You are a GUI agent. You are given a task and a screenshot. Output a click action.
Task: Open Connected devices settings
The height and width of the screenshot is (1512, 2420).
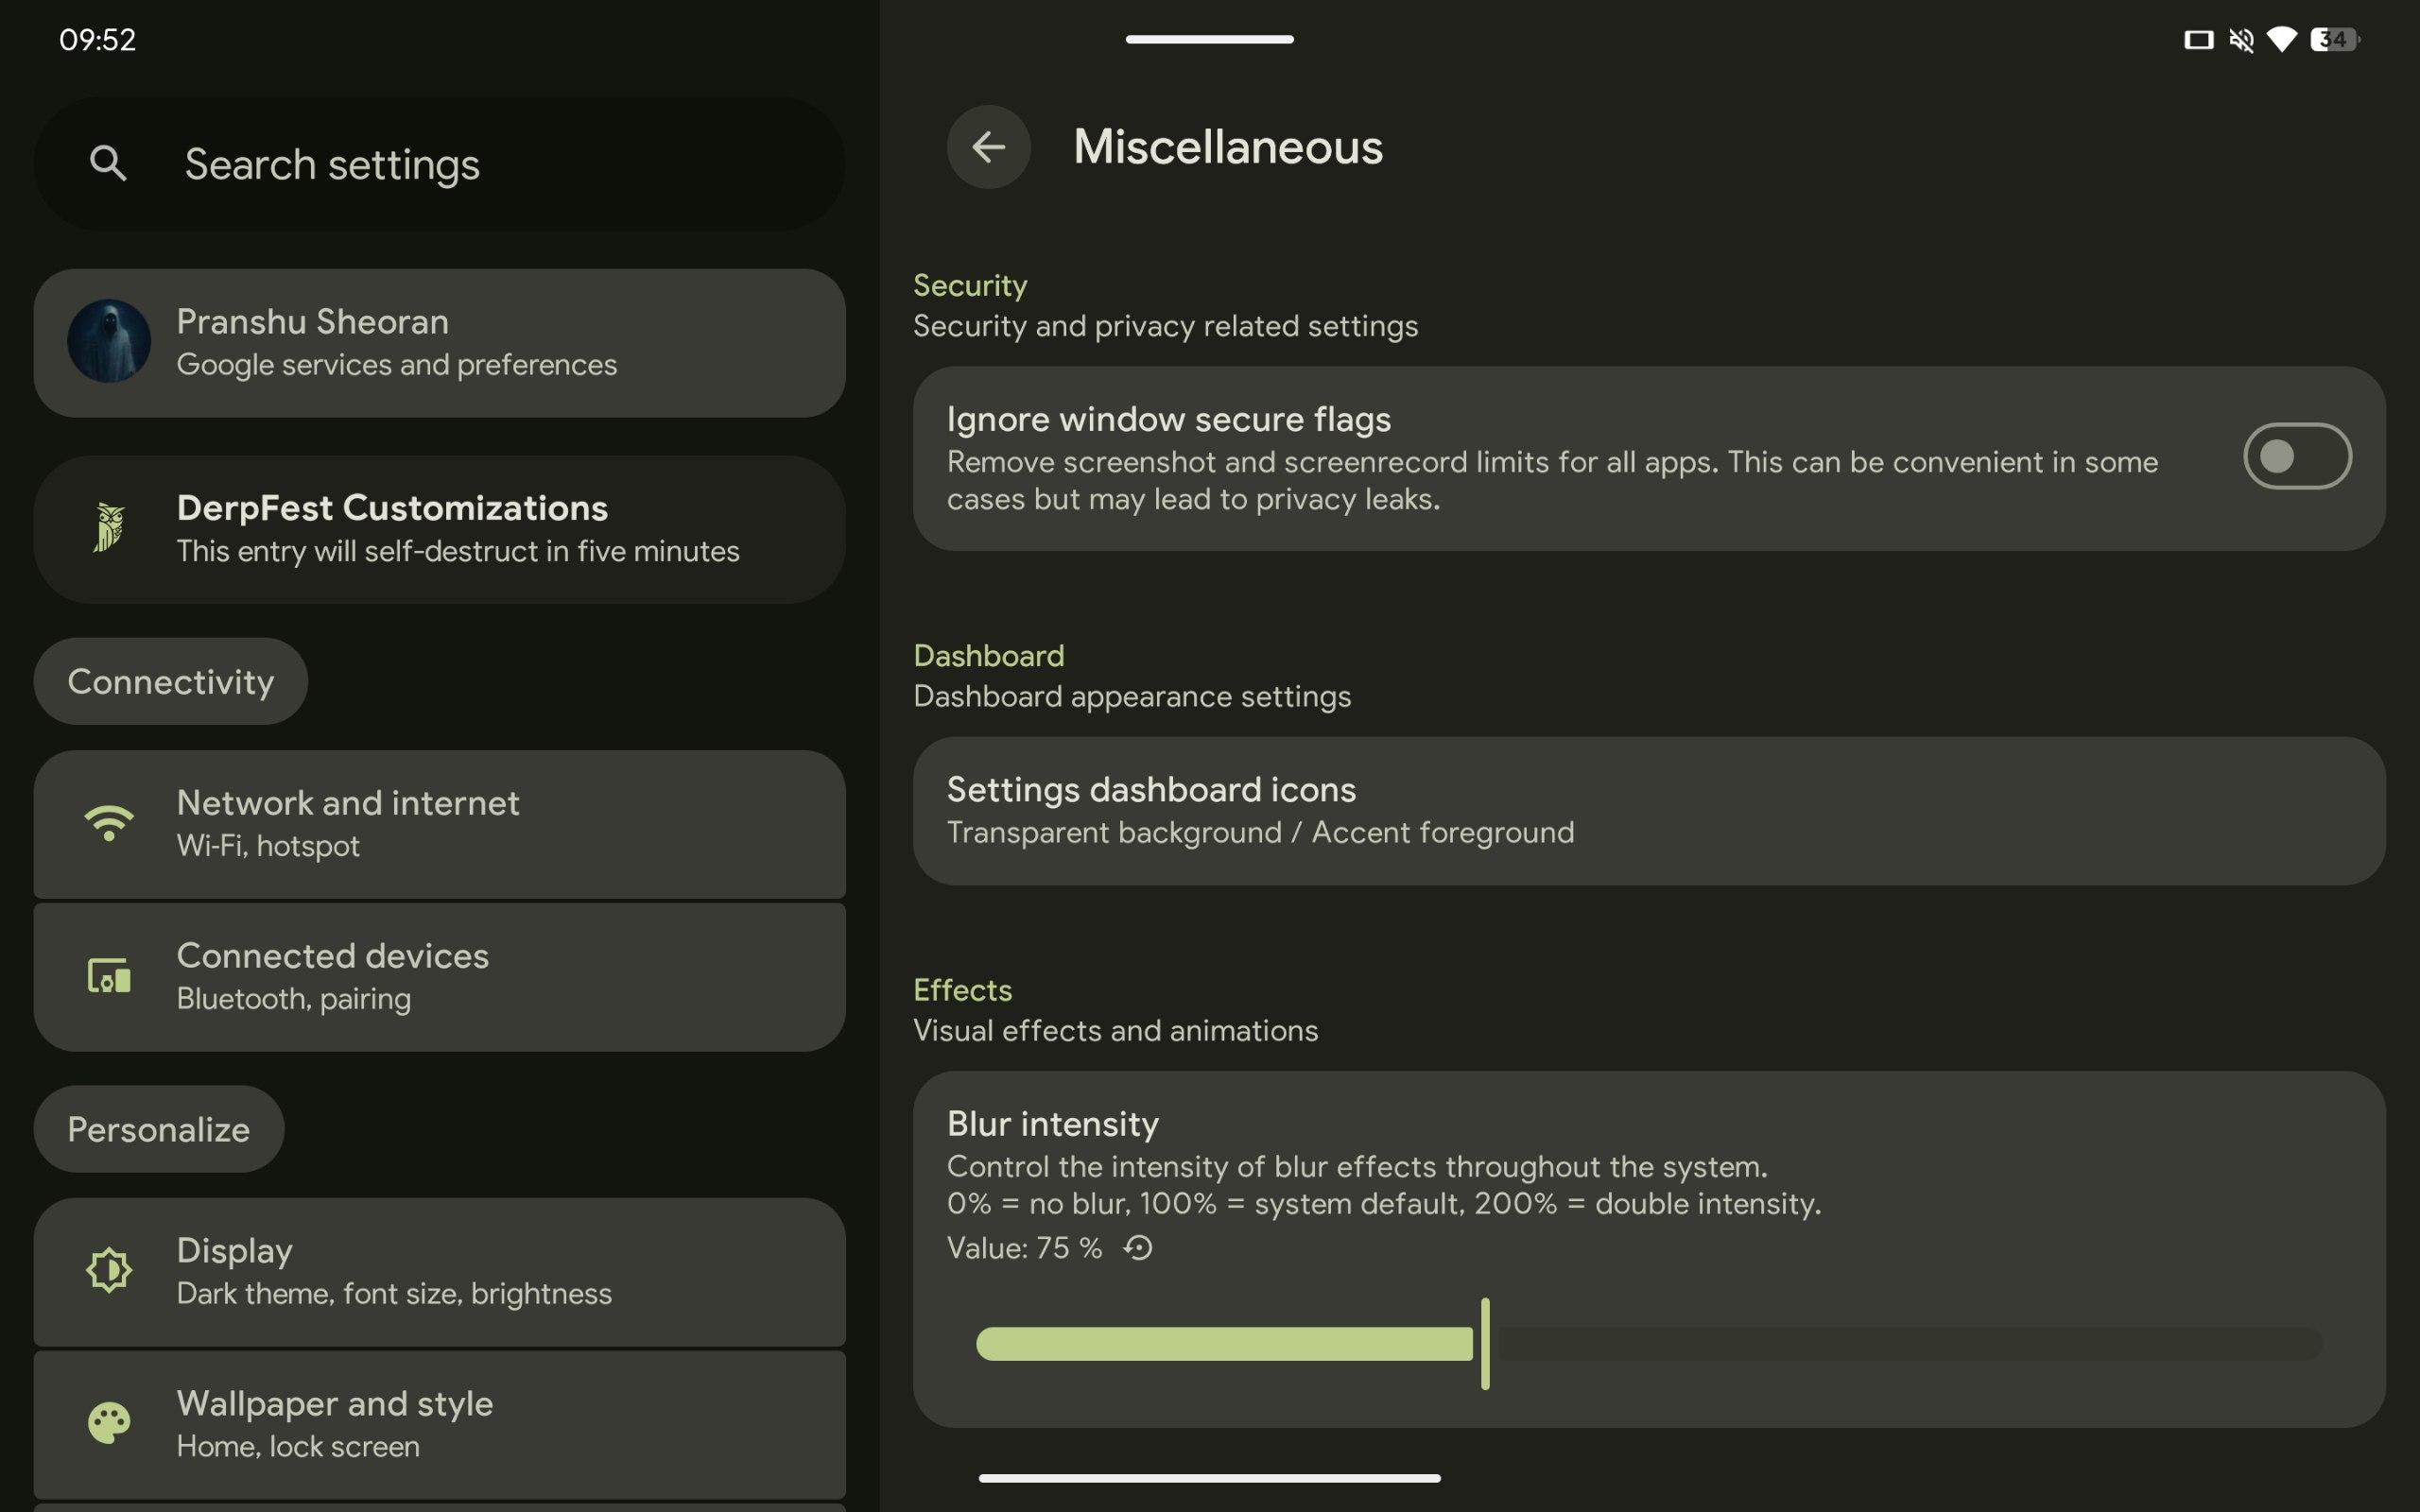(440, 976)
